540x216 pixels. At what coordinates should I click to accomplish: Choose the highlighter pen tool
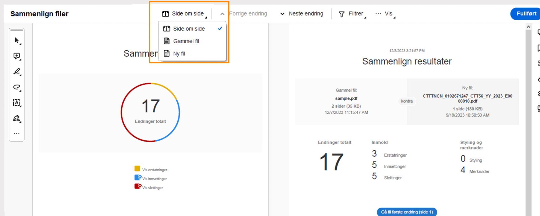[x=17, y=72]
